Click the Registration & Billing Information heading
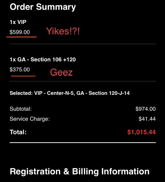This screenshot has width=165, height=182. 80,171
